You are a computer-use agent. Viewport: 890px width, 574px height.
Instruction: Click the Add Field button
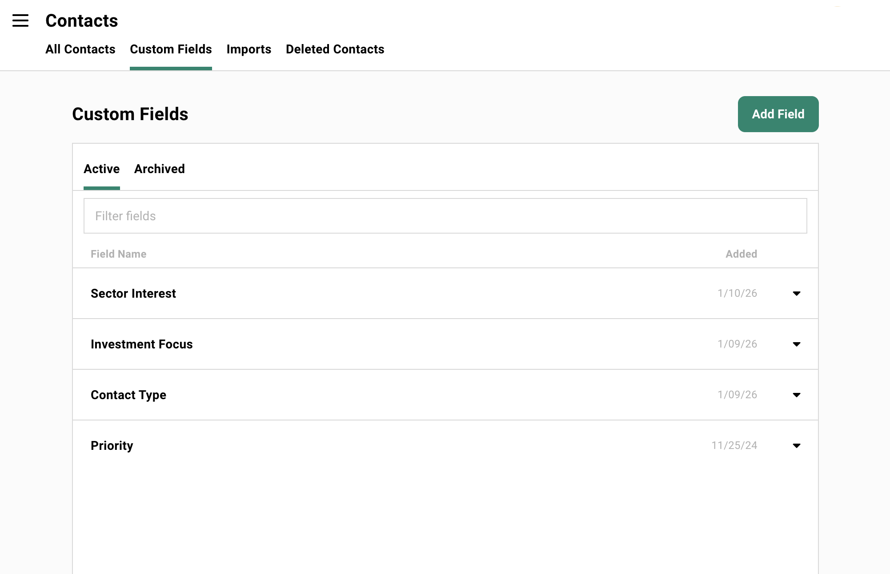[778, 114]
